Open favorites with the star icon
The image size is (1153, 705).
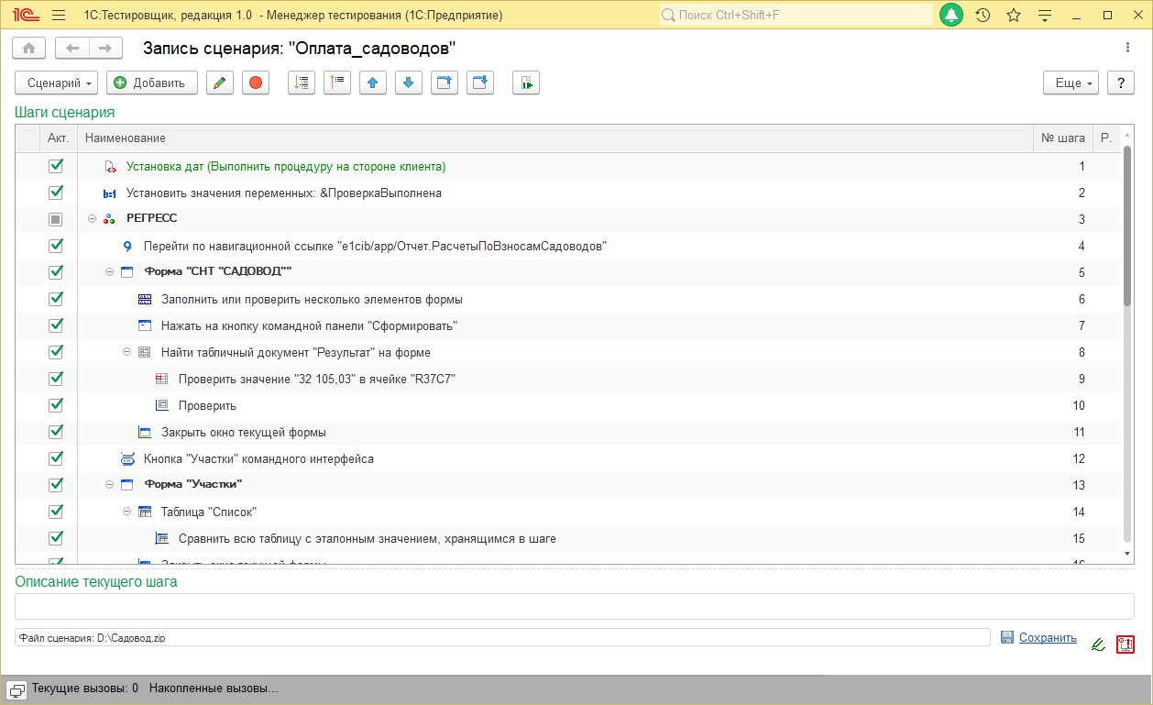click(1014, 16)
